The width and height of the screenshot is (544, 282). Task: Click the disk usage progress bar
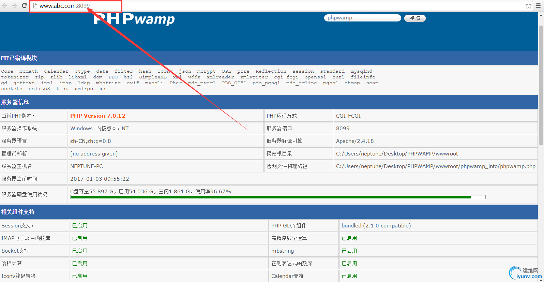pos(278,197)
